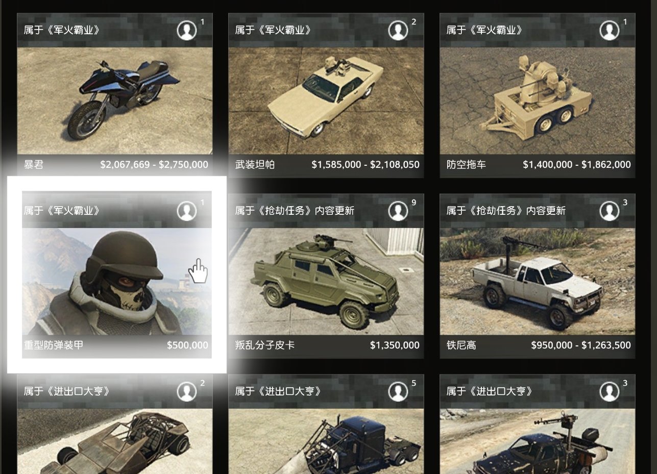This screenshot has width=657, height=474.
Task: Click the 铁尼高 vehicle name label
Action: (461, 345)
